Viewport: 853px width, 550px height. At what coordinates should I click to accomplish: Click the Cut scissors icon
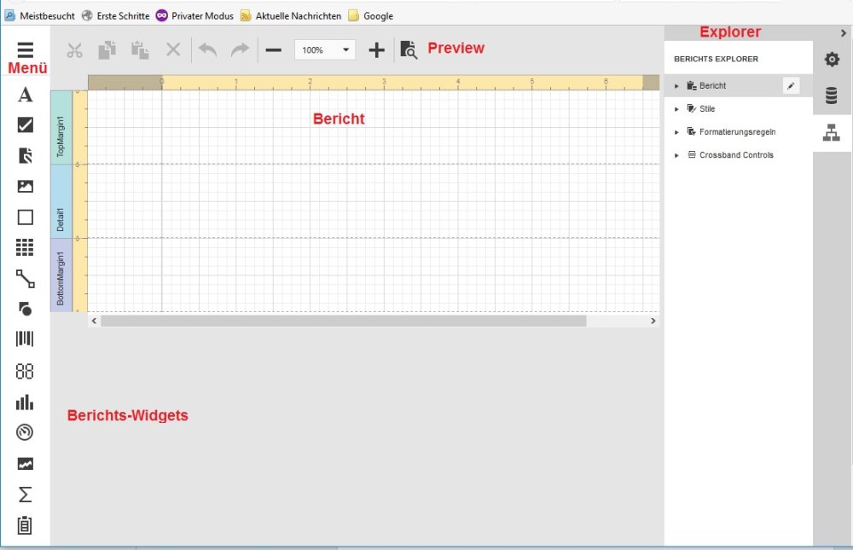[74, 50]
